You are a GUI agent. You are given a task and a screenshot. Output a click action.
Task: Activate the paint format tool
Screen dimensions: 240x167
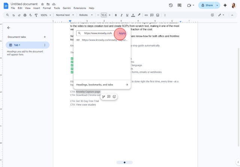[36, 15]
